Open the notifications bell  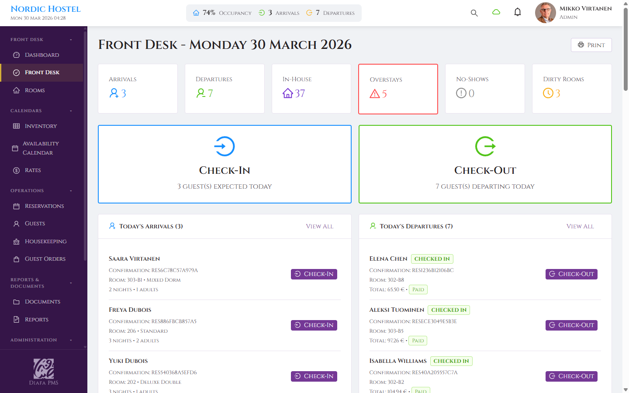pos(517,12)
